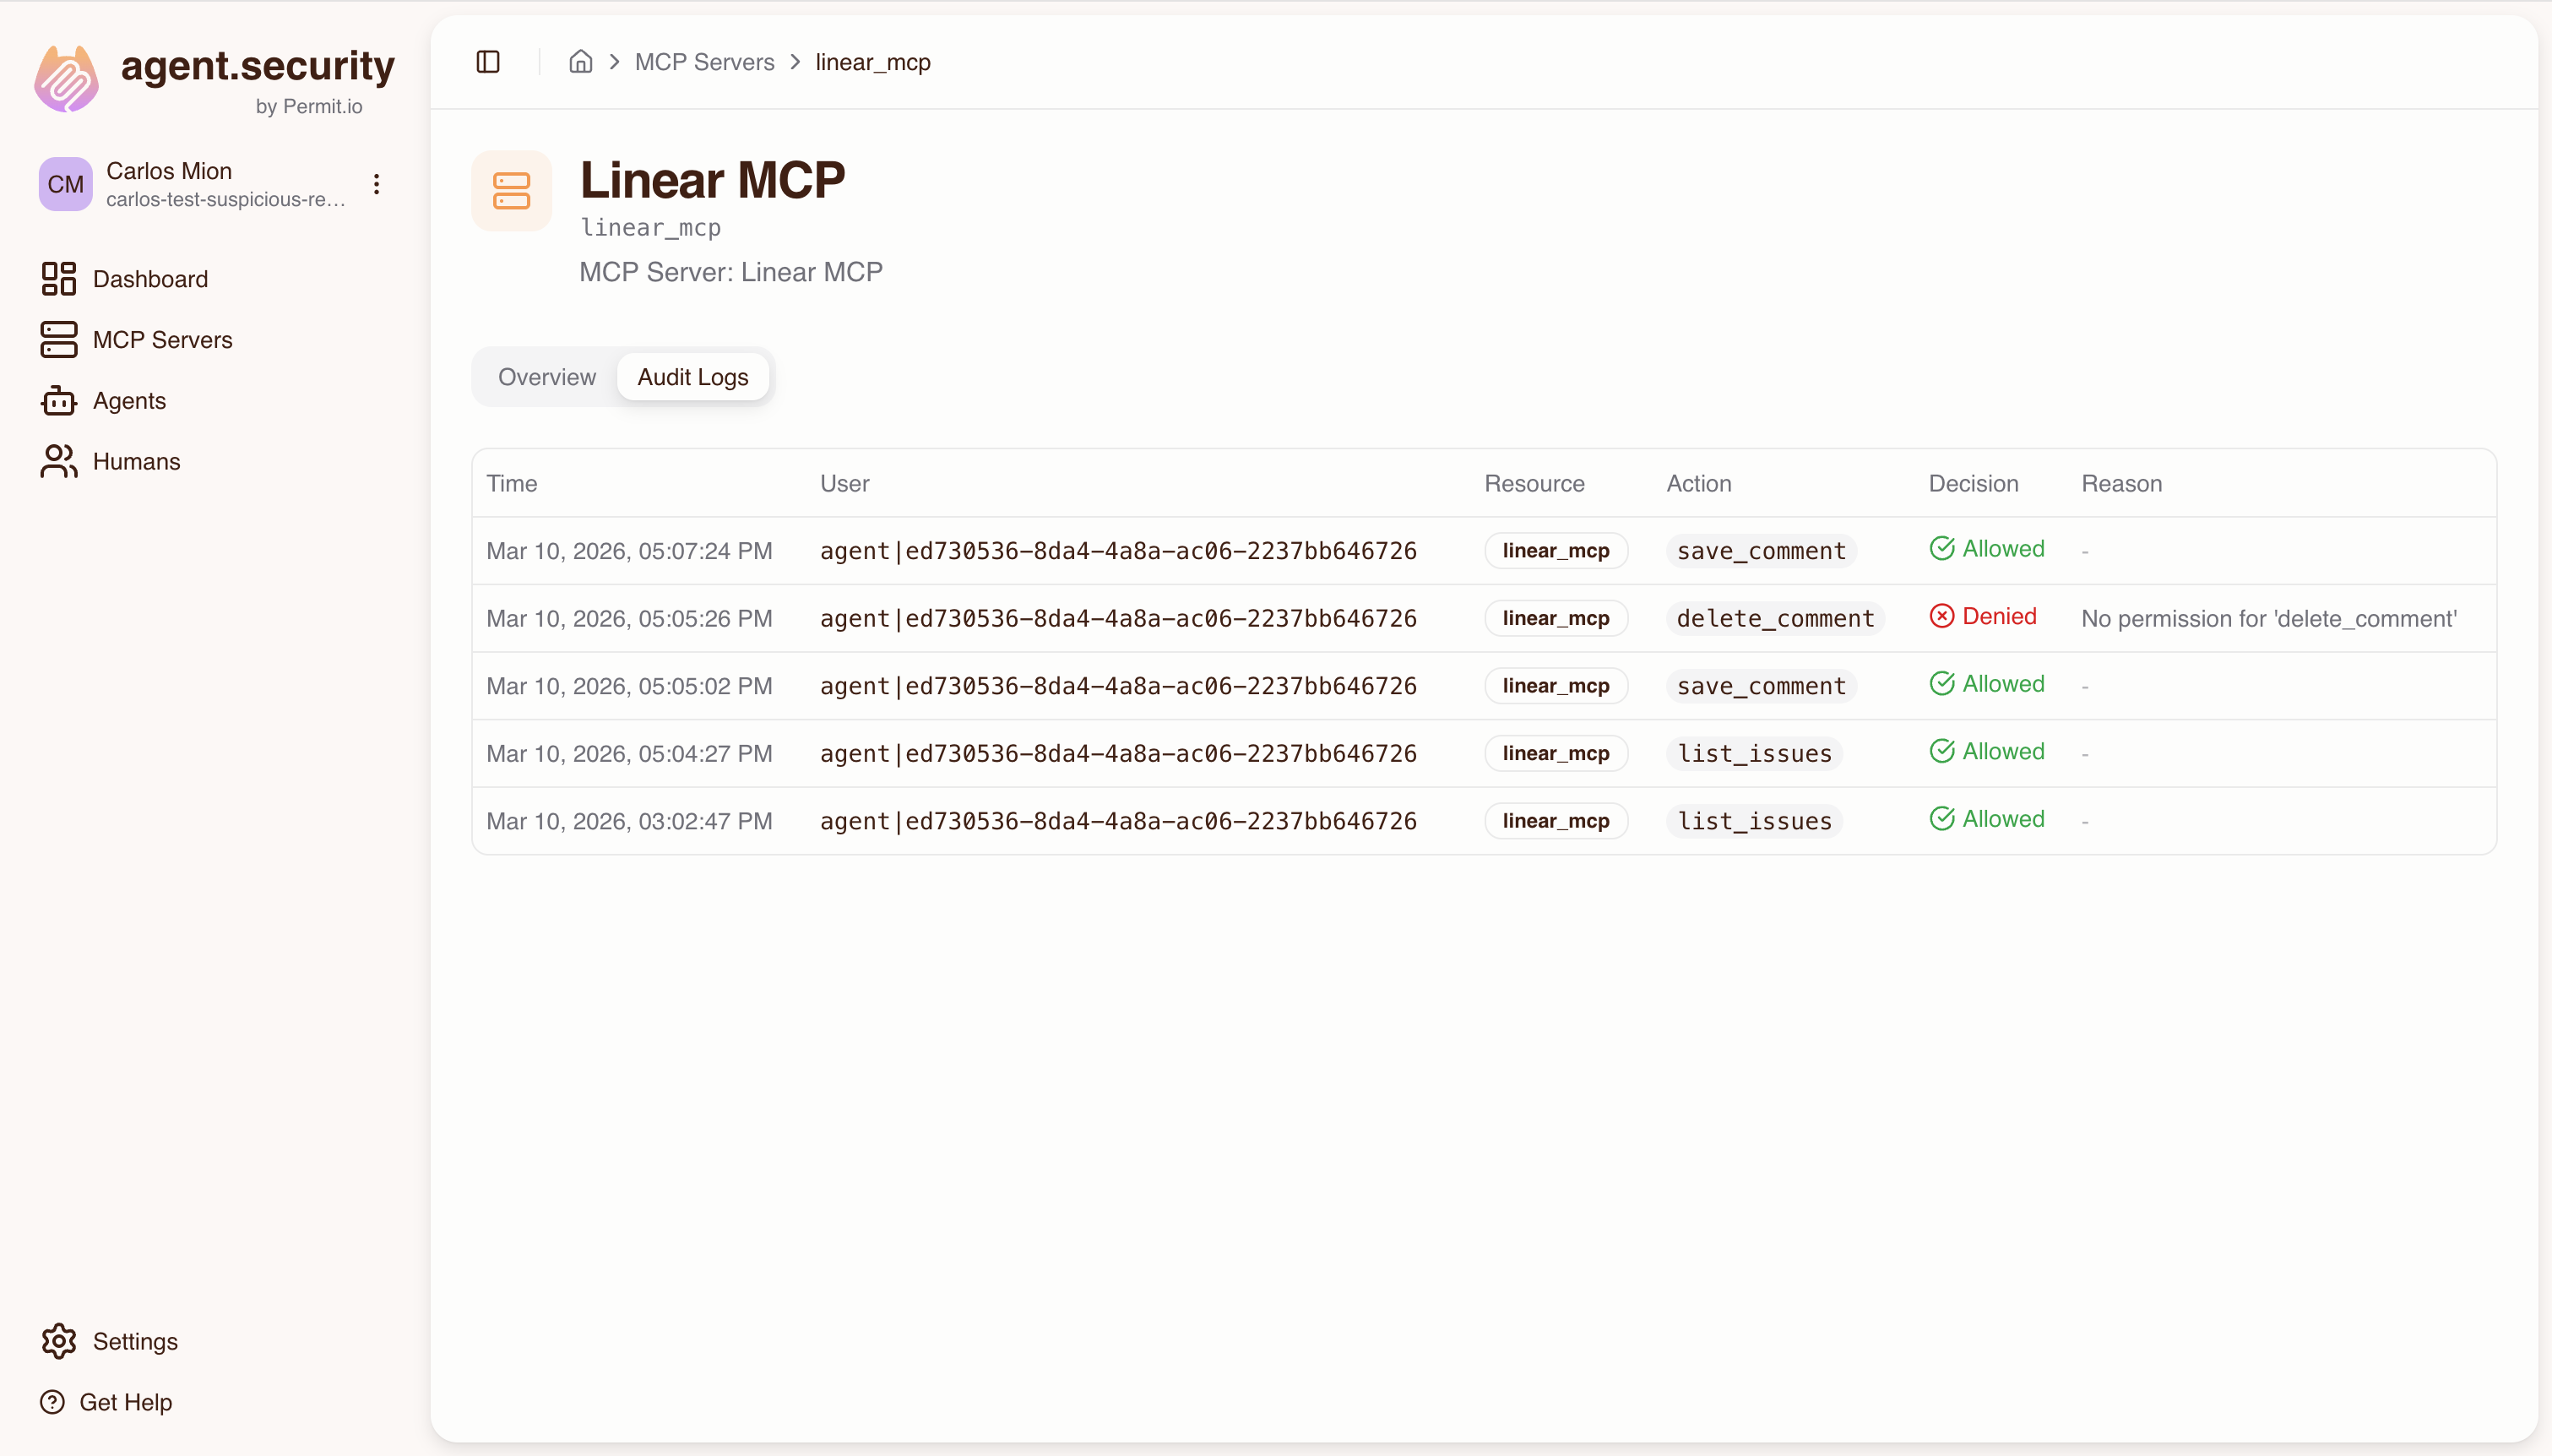Click the agent.security logo icon
2552x1456 pixels.
[x=64, y=76]
